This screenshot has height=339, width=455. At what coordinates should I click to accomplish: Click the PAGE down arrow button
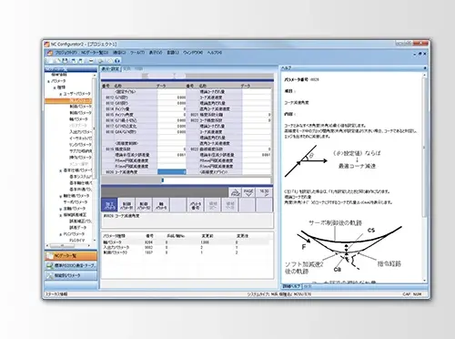tap(248, 192)
